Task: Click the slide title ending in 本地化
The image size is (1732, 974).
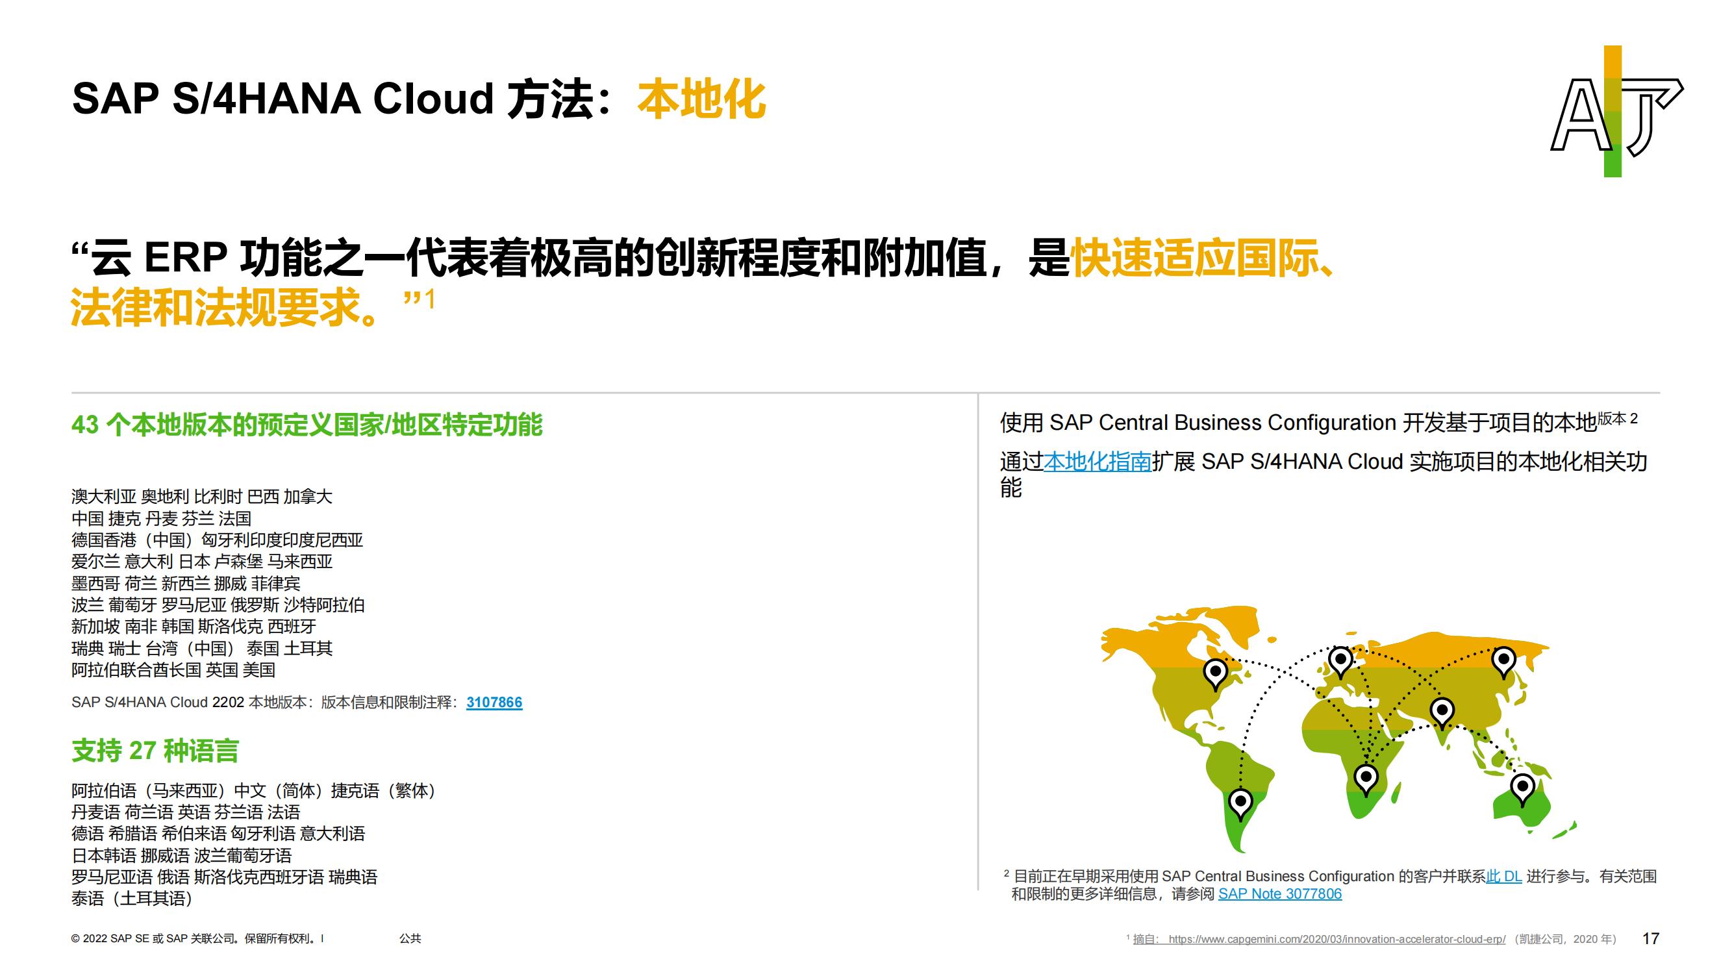Action: point(418,99)
